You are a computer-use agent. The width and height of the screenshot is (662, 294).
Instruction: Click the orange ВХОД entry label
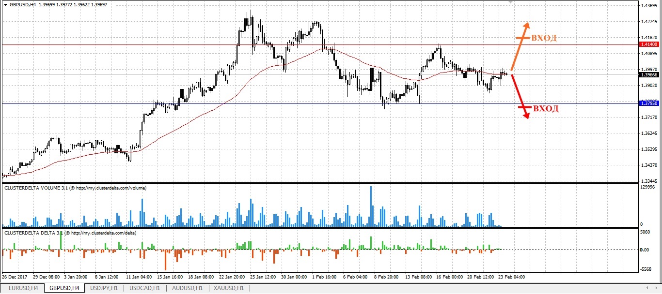(x=544, y=38)
